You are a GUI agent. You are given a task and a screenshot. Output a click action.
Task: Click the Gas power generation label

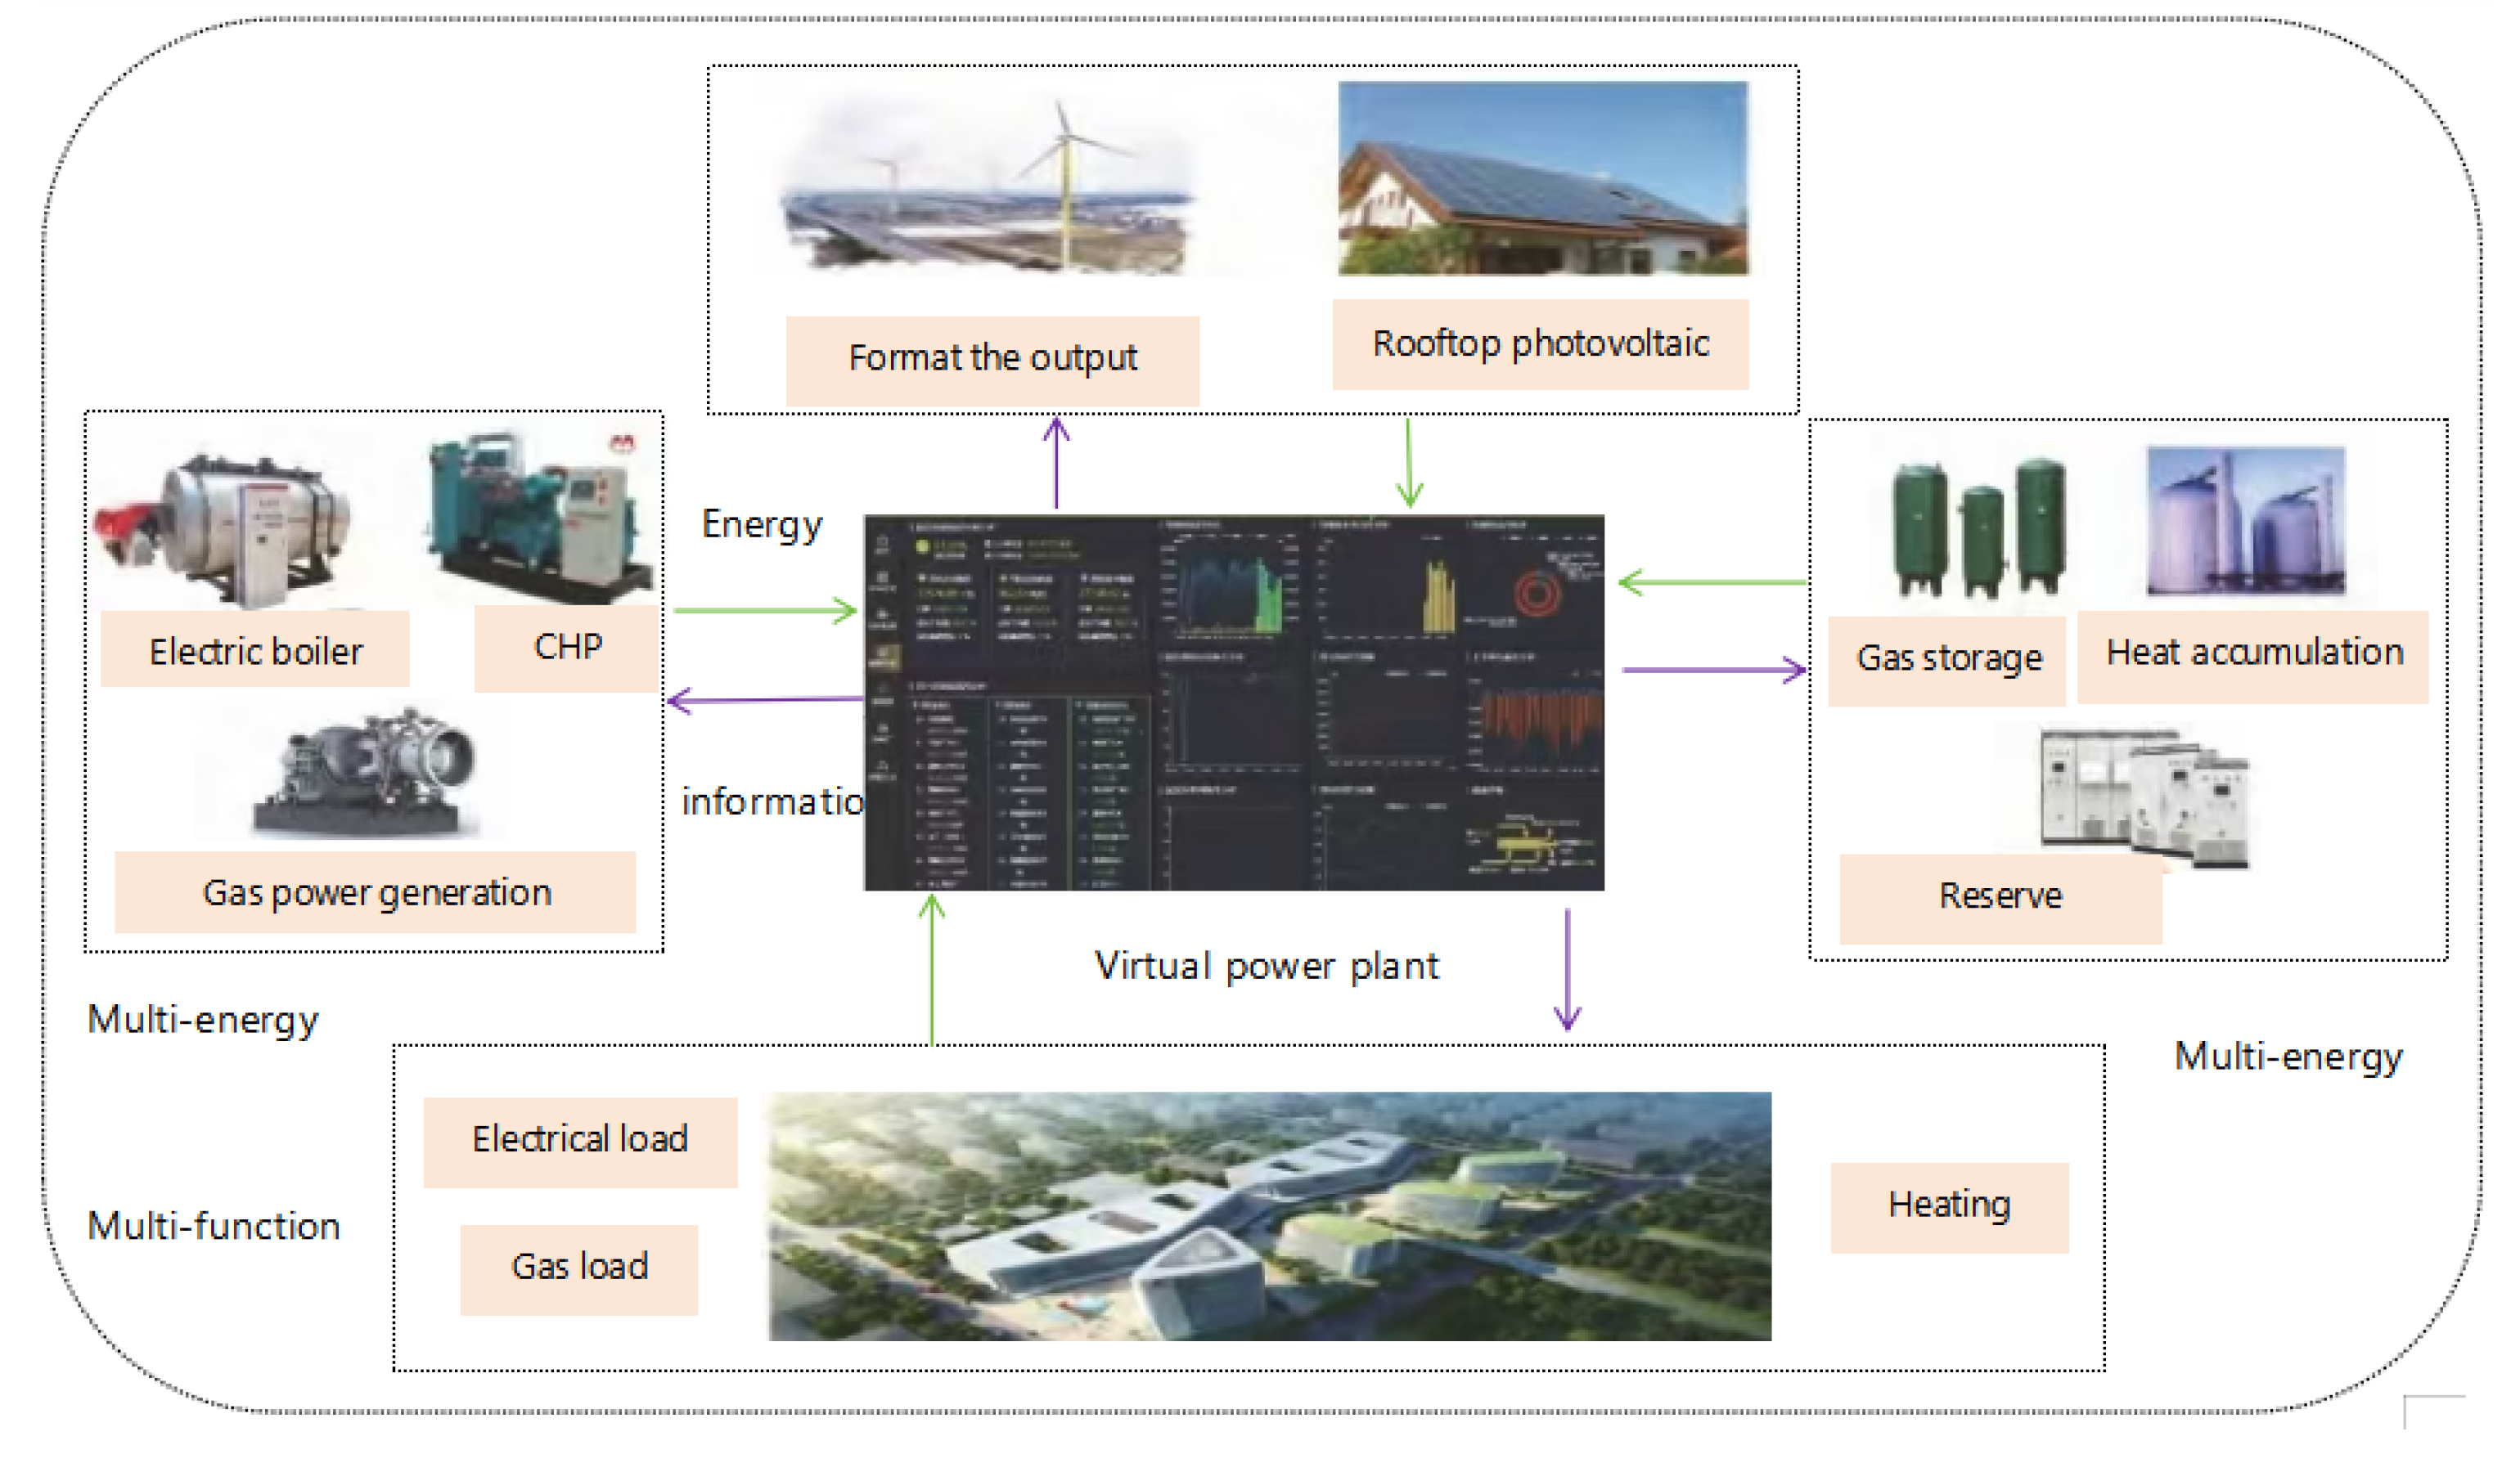[376, 892]
